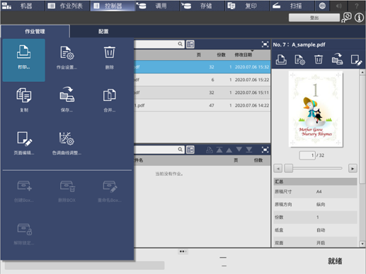Click the preview page slider handle
Screen dimensions: 366x274
coord(288,168)
